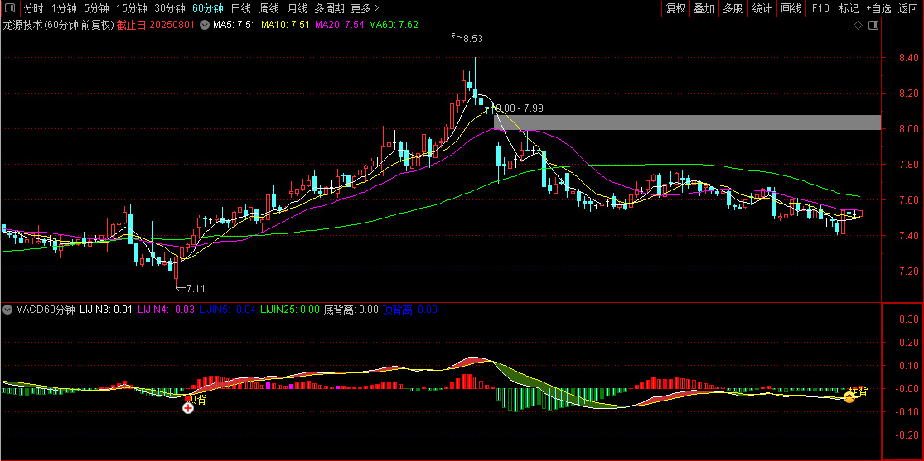Switch to 月线 chart
Viewport: 924px width, 461px height.
pyautogui.click(x=297, y=8)
